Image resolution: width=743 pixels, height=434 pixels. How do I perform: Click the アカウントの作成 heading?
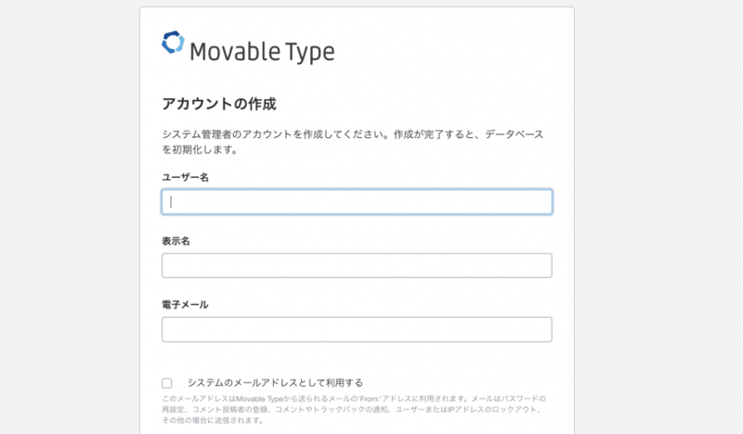(x=219, y=103)
